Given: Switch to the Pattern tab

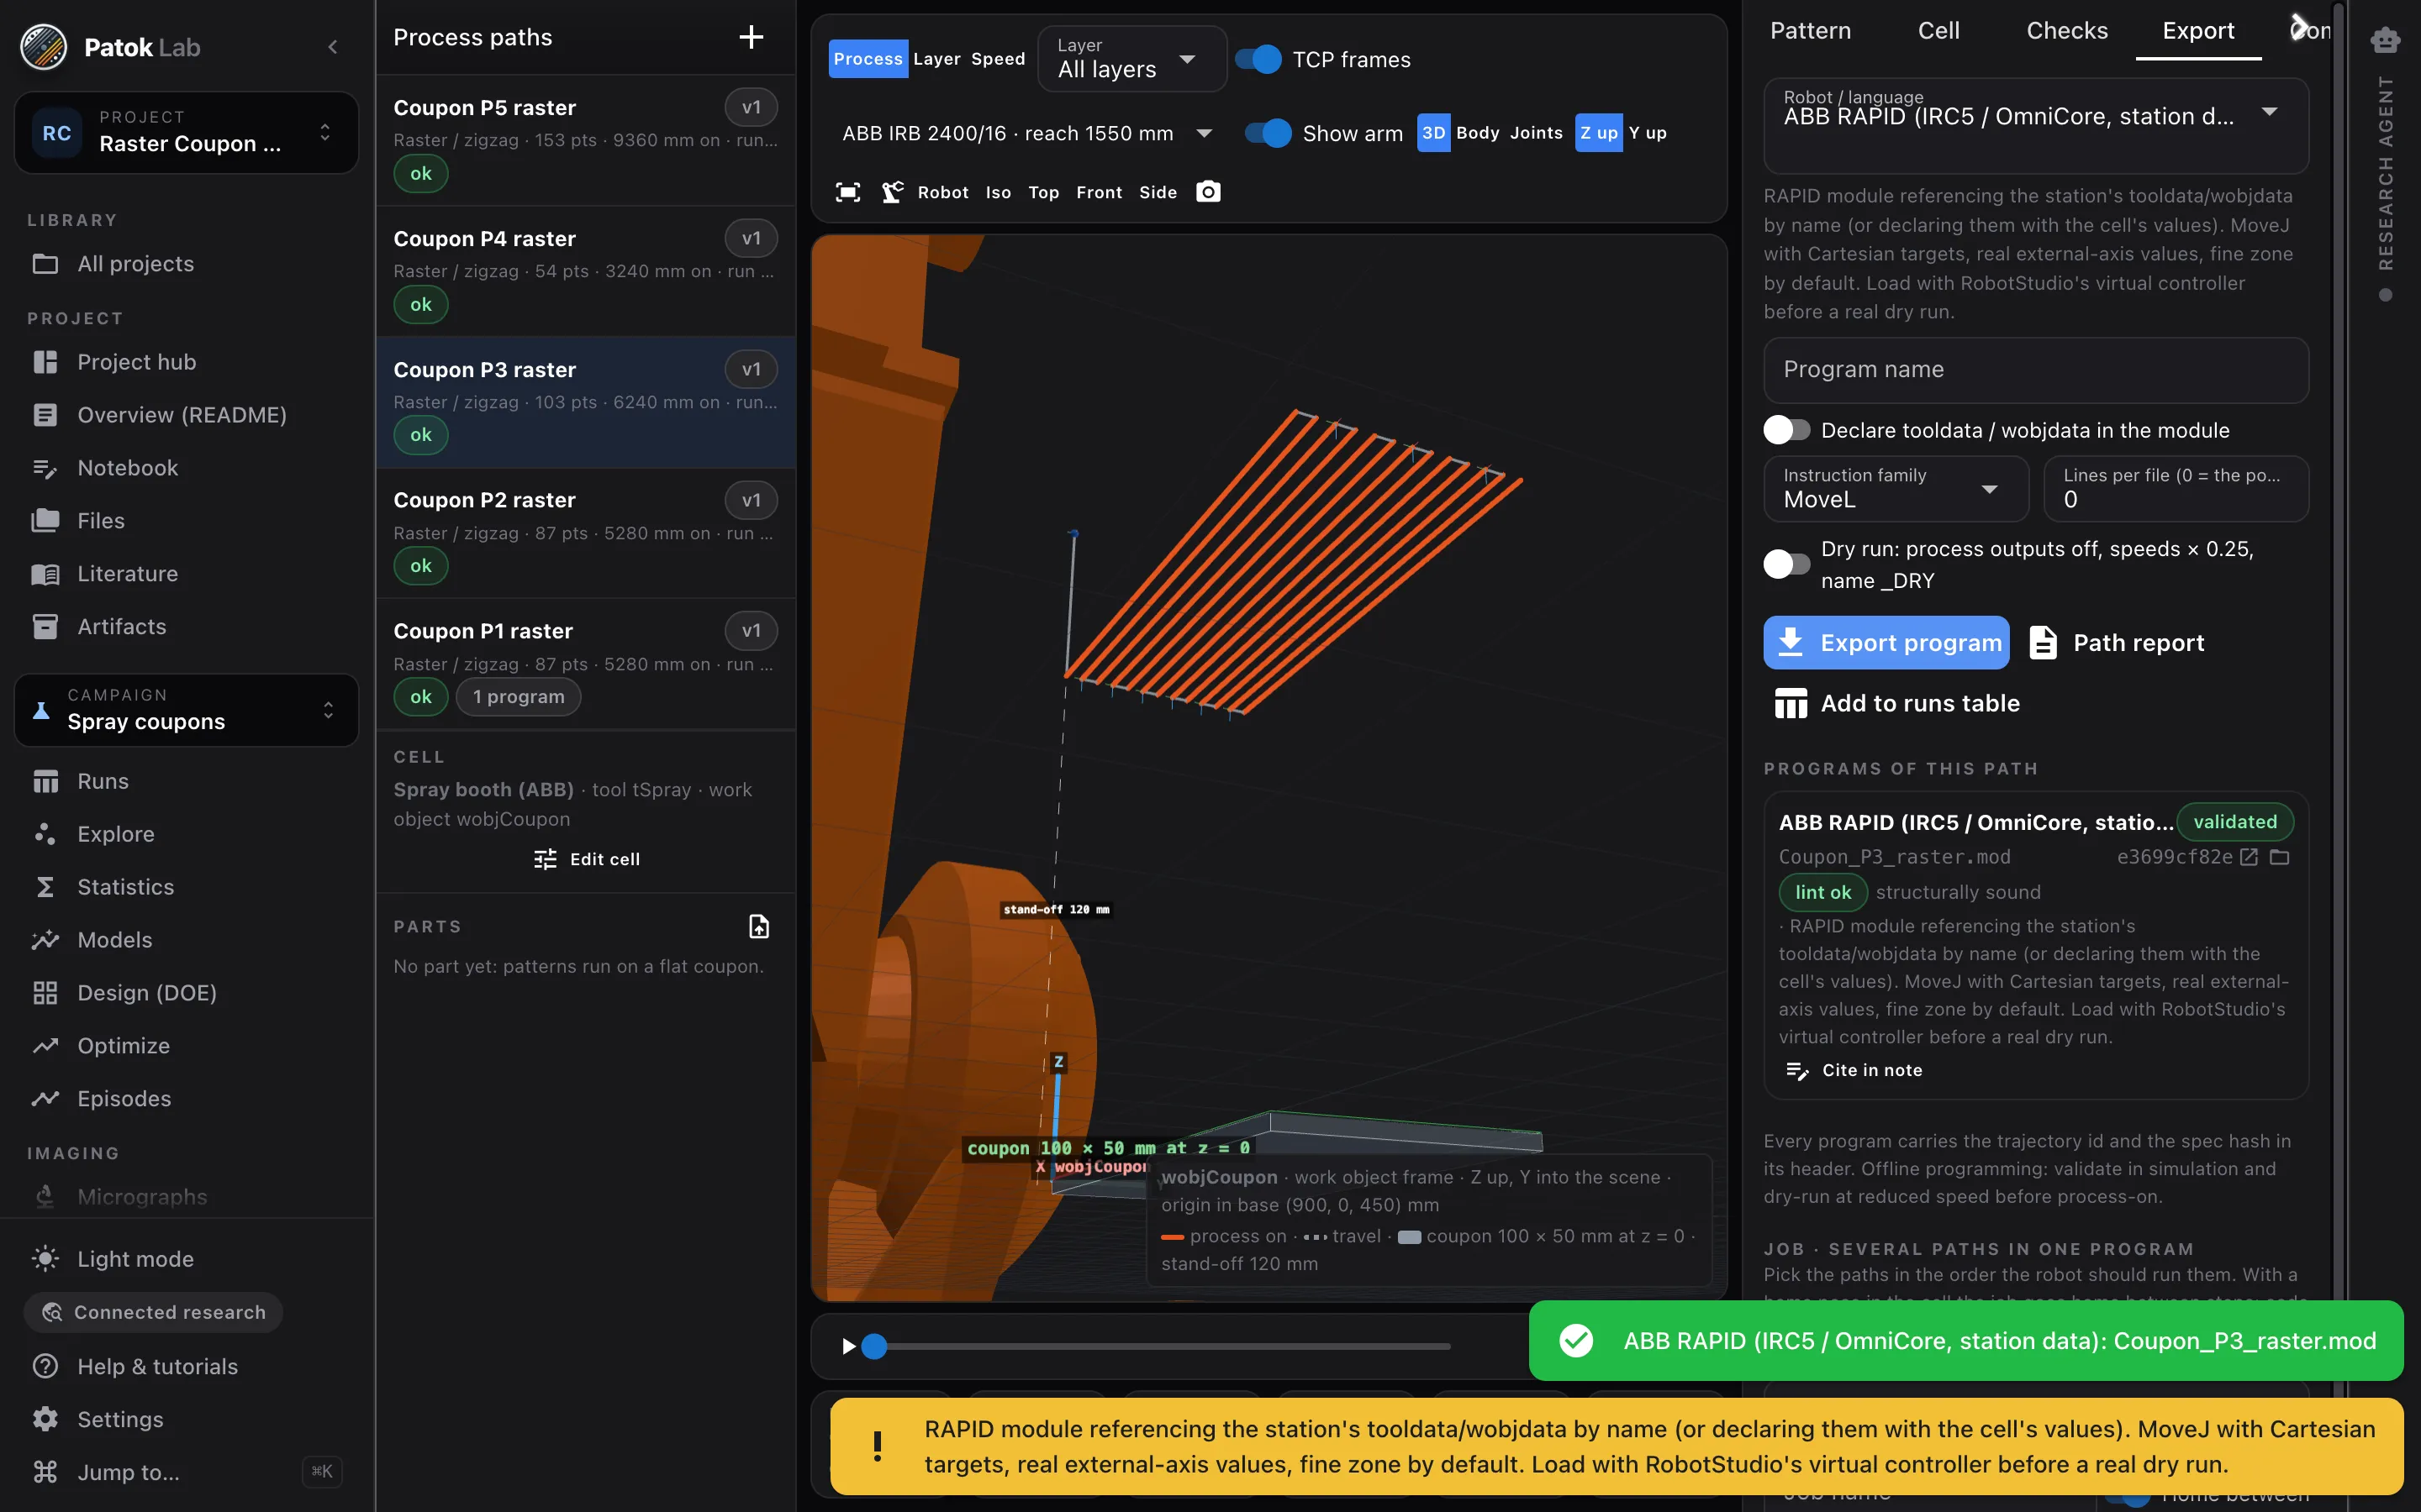Looking at the screenshot, I should [1810, 31].
